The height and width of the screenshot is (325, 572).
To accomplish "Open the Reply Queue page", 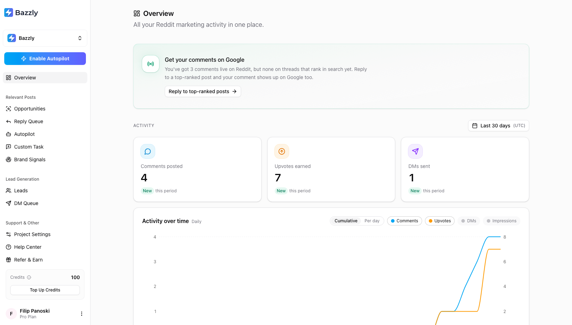I will 45,121.
